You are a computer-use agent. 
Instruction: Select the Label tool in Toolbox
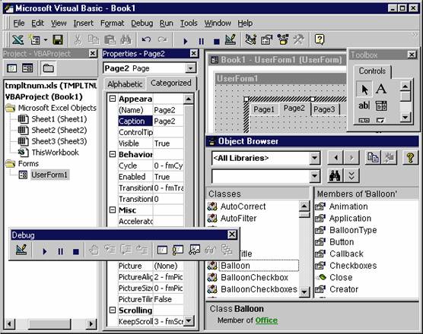click(x=381, y=89)
